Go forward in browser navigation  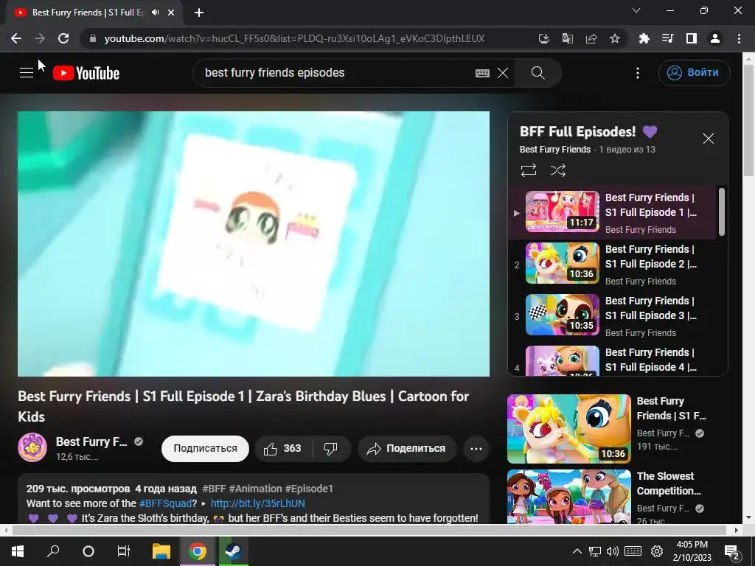click(x=40, y=38)
